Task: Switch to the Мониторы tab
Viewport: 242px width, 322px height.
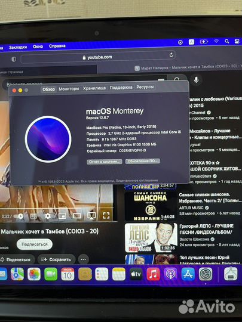Action: coord(69,89)
